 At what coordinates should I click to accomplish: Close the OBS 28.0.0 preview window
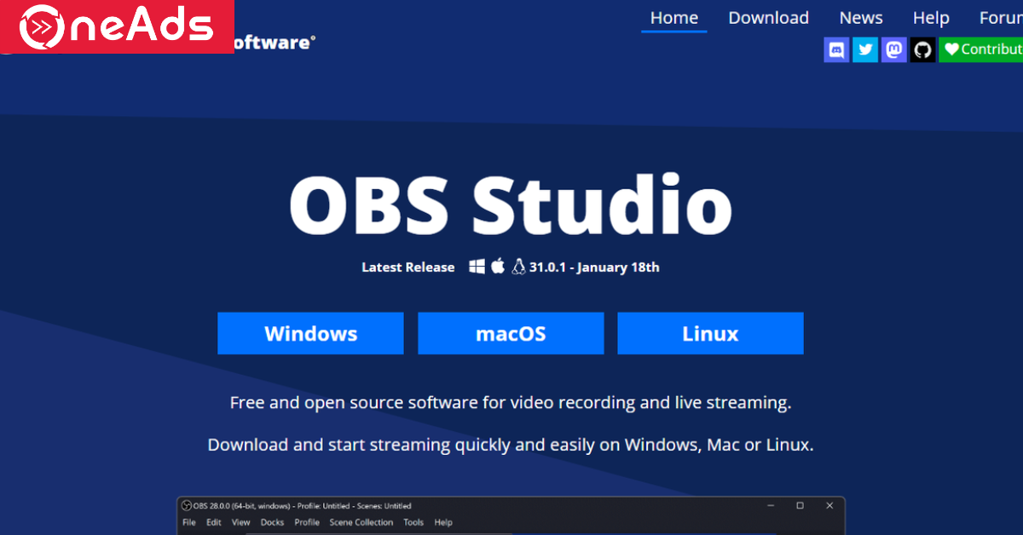pyautogui.click(x=829, y=506)
